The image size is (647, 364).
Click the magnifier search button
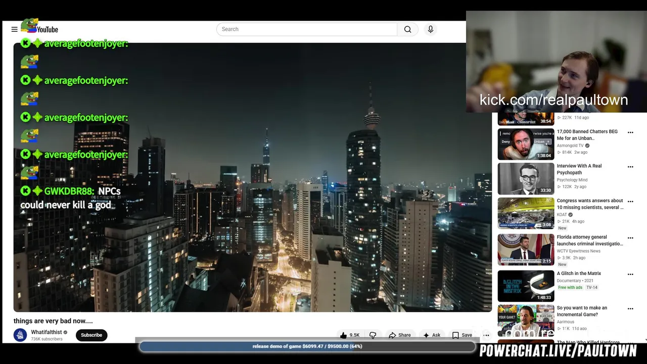click(x=407, y=29)
